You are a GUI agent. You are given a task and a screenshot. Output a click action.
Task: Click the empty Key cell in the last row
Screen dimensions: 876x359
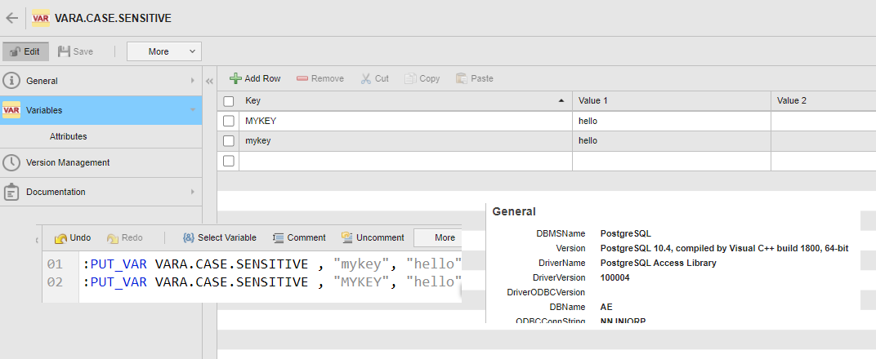tap(405, 161)
